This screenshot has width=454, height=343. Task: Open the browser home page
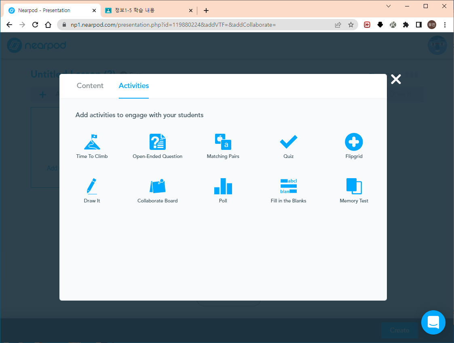pos(49,25)
